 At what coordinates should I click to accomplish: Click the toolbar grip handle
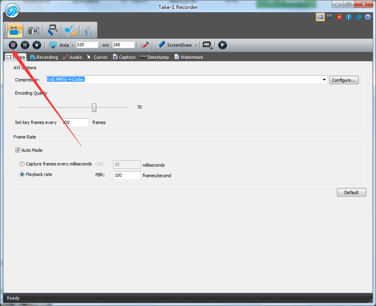[6, 30]
